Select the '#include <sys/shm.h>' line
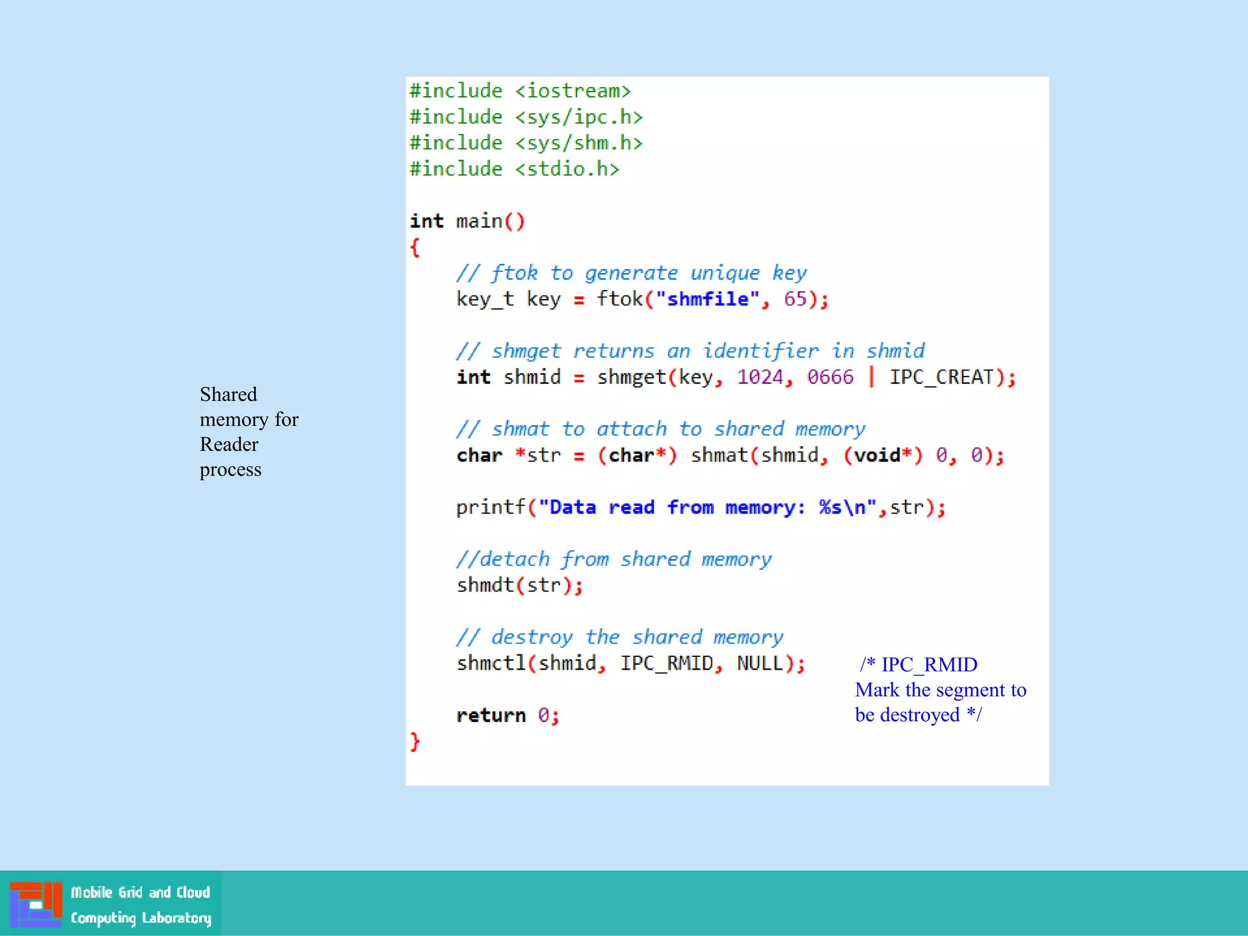 pyautogui.click(x=526, y=143)
